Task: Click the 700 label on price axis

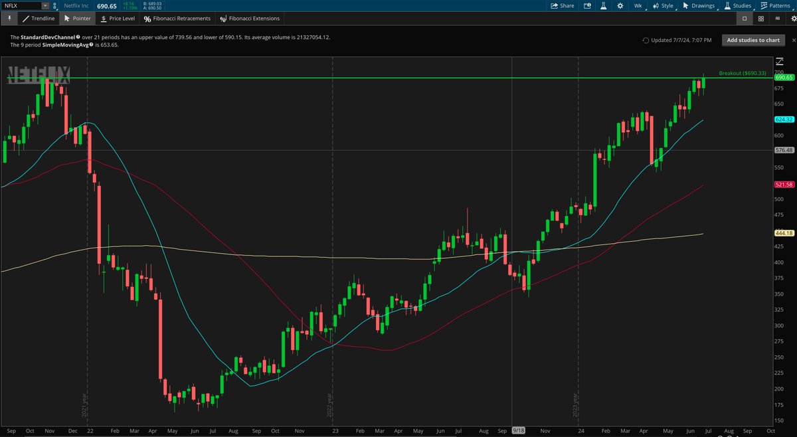Action: coord(780,72)
